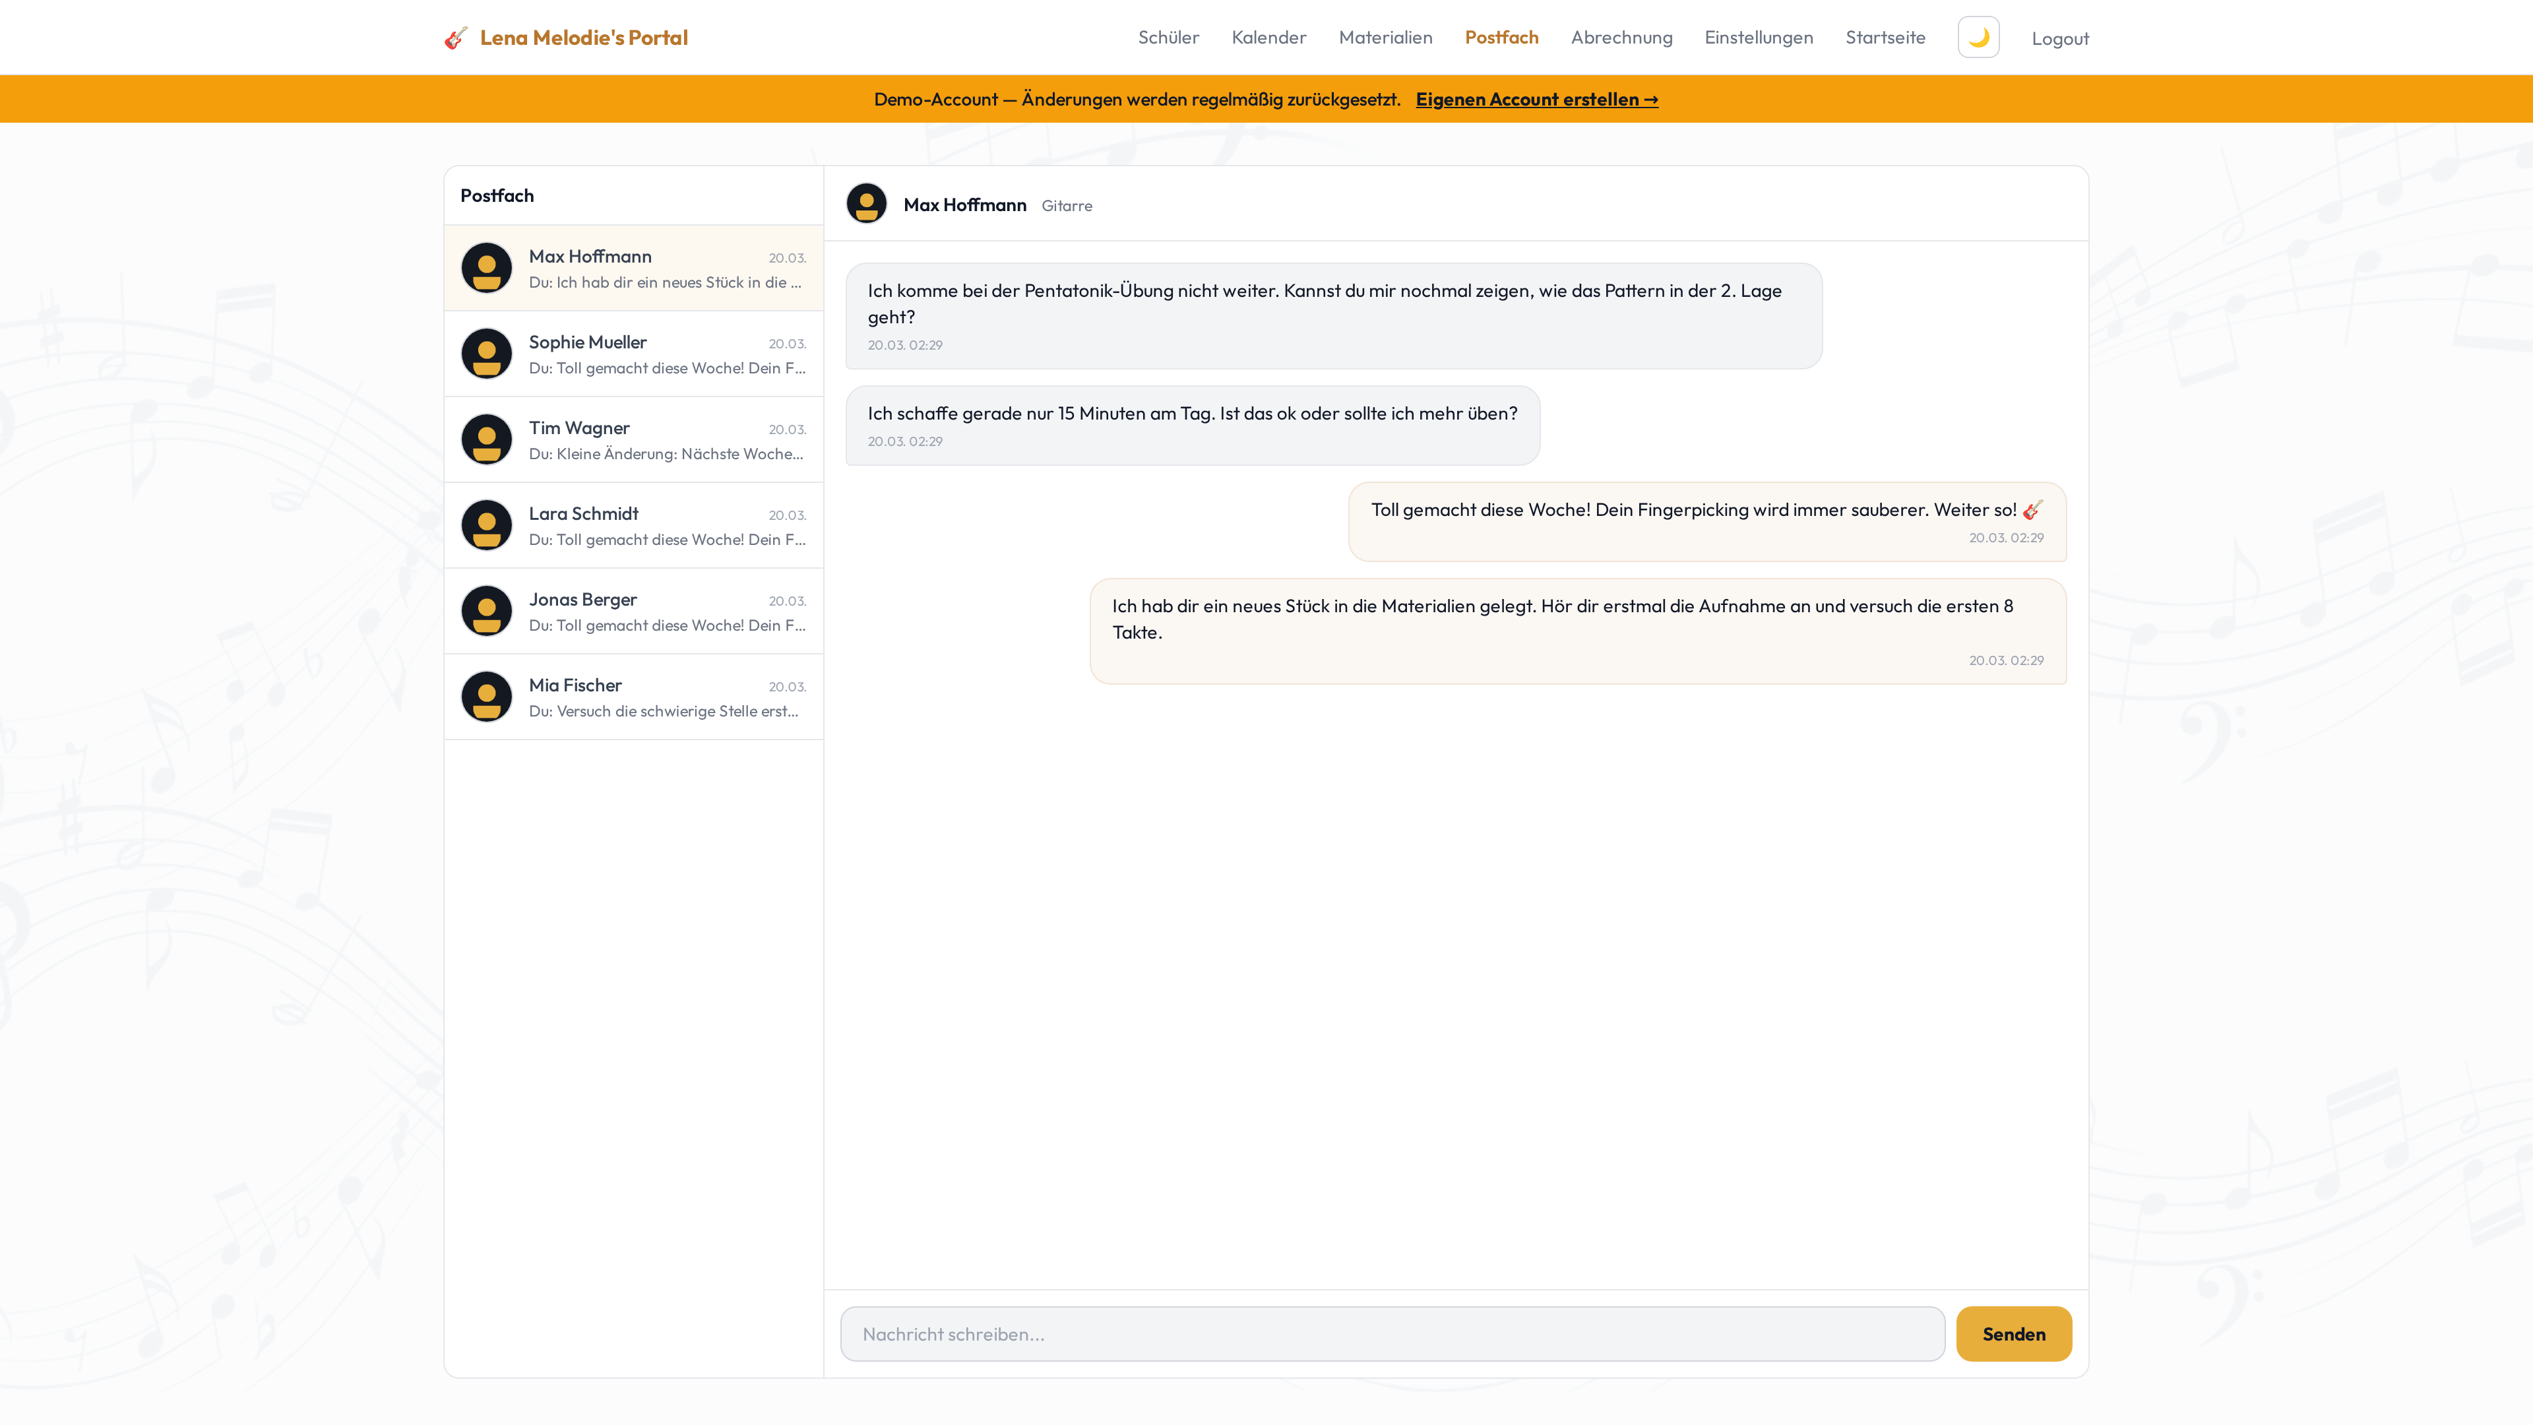
Task: Switch to the Abrechnung page
Action: pyautogui.click(x=1621, y=38)
